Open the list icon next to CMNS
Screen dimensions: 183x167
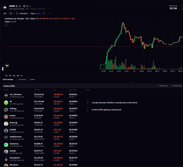[17, 6]
